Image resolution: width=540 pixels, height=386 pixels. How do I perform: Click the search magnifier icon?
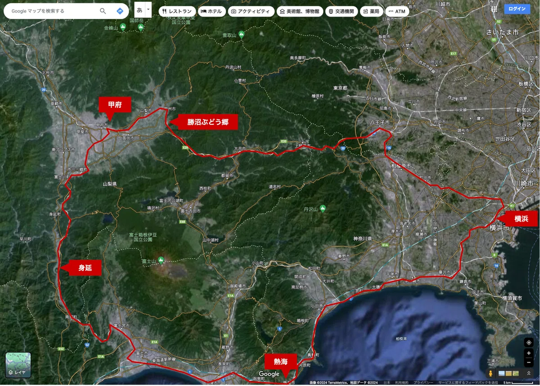point(103,11)
